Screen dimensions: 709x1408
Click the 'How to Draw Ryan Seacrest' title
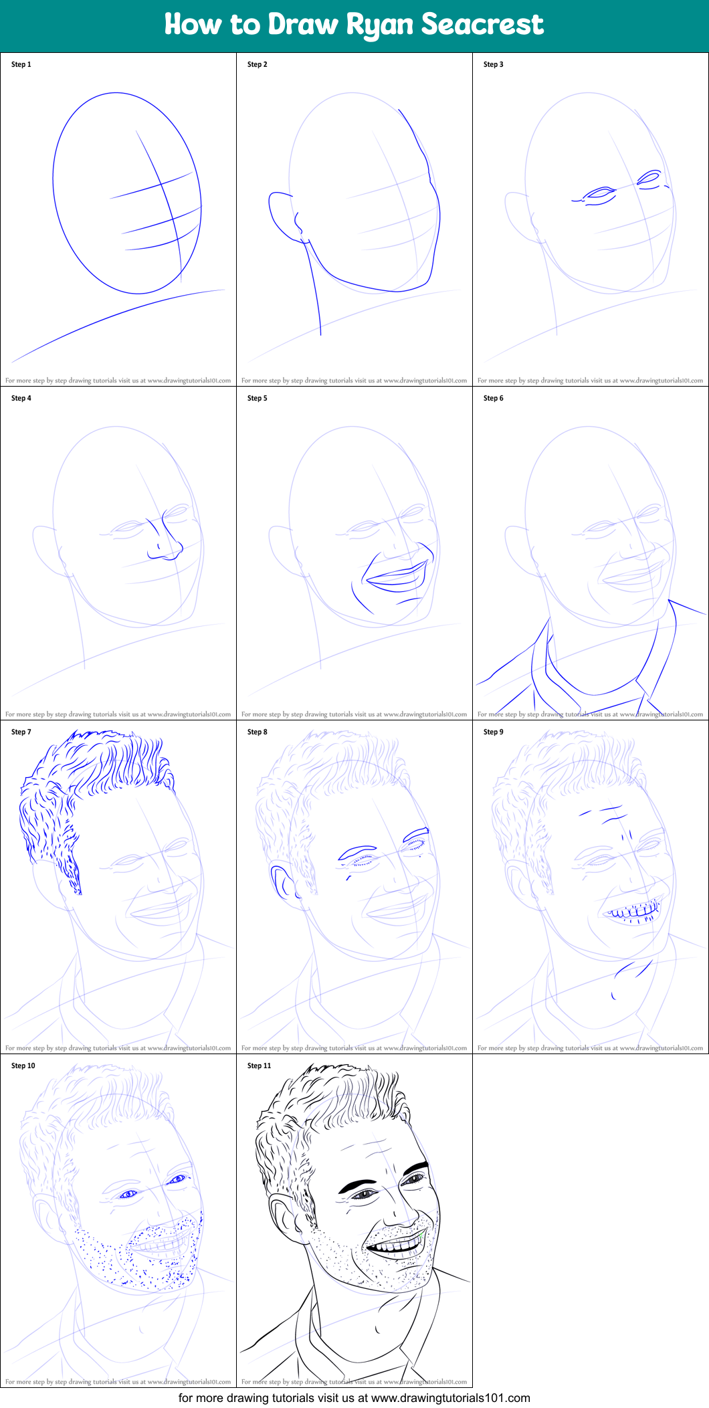click(x=354, y=25)
